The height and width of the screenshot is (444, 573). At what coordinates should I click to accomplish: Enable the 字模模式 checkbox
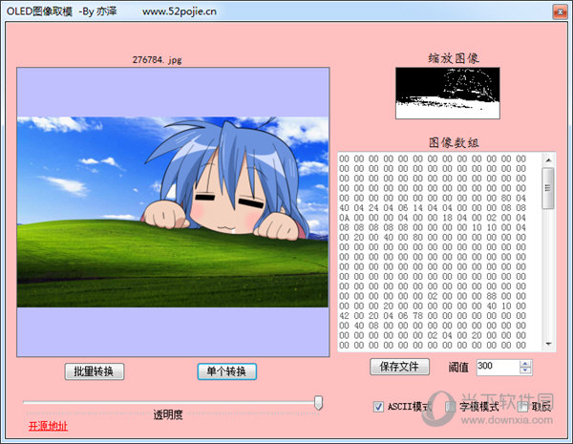(x=451, y=407)
